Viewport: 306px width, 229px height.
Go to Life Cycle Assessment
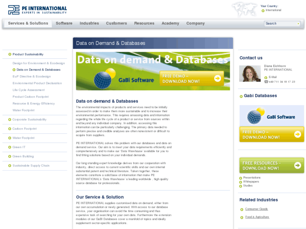29,90
